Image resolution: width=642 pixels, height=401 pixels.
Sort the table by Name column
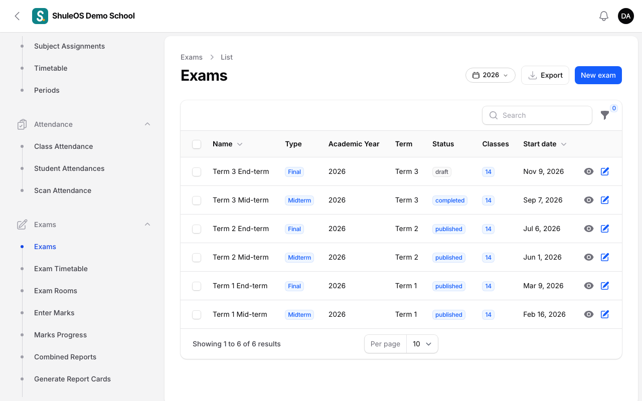[227, 144]
